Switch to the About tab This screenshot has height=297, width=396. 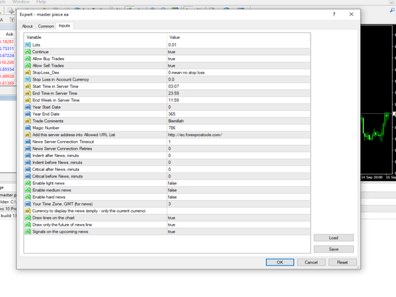pos(27,26)
